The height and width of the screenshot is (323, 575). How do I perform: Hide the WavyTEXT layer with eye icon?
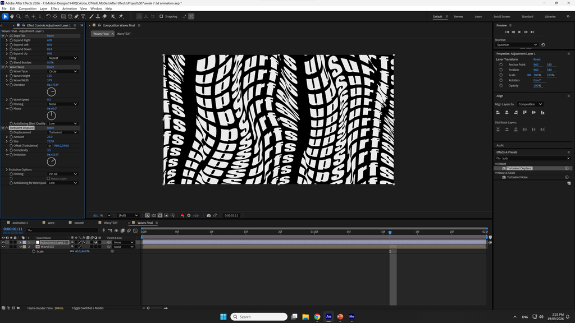[x=3, y=247]
